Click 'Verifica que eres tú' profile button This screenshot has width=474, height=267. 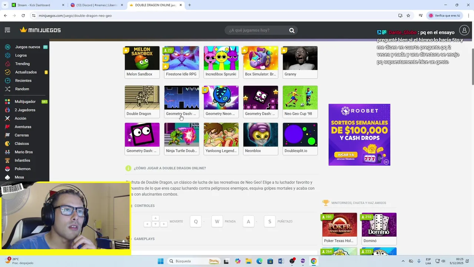tap(445, 16)
